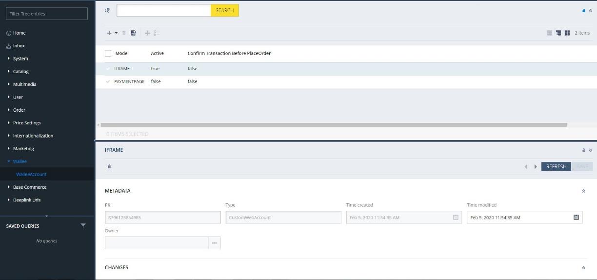Open WalleeAccount in the navigation tree
This screenshot has height=280, width=597.
coord(31,174)
